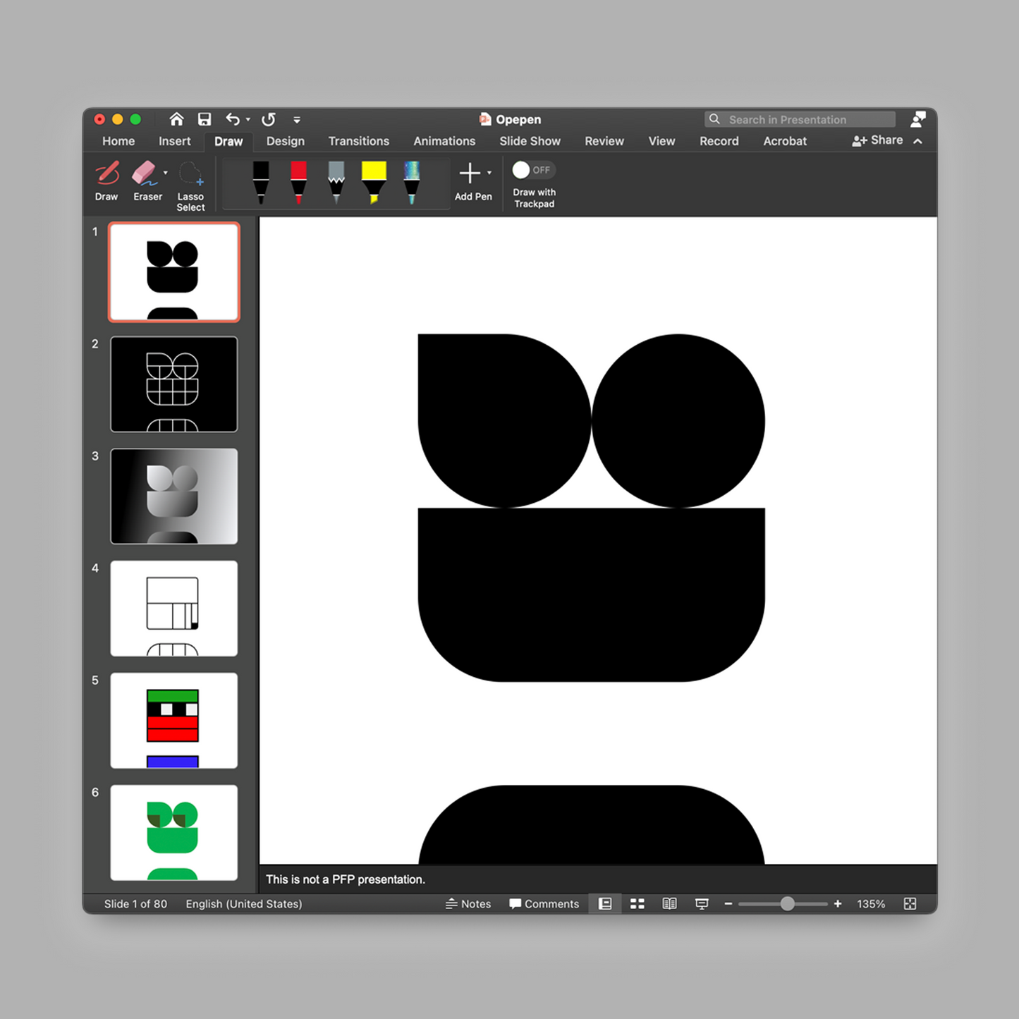The image size is (1019, 1019).
Task: Open Customize Quick Access Toolbar dropdown
Action: click(297, 120)
